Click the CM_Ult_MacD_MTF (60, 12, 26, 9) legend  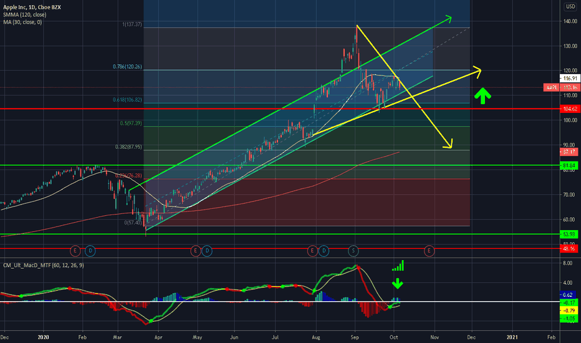tap(44, 266)
